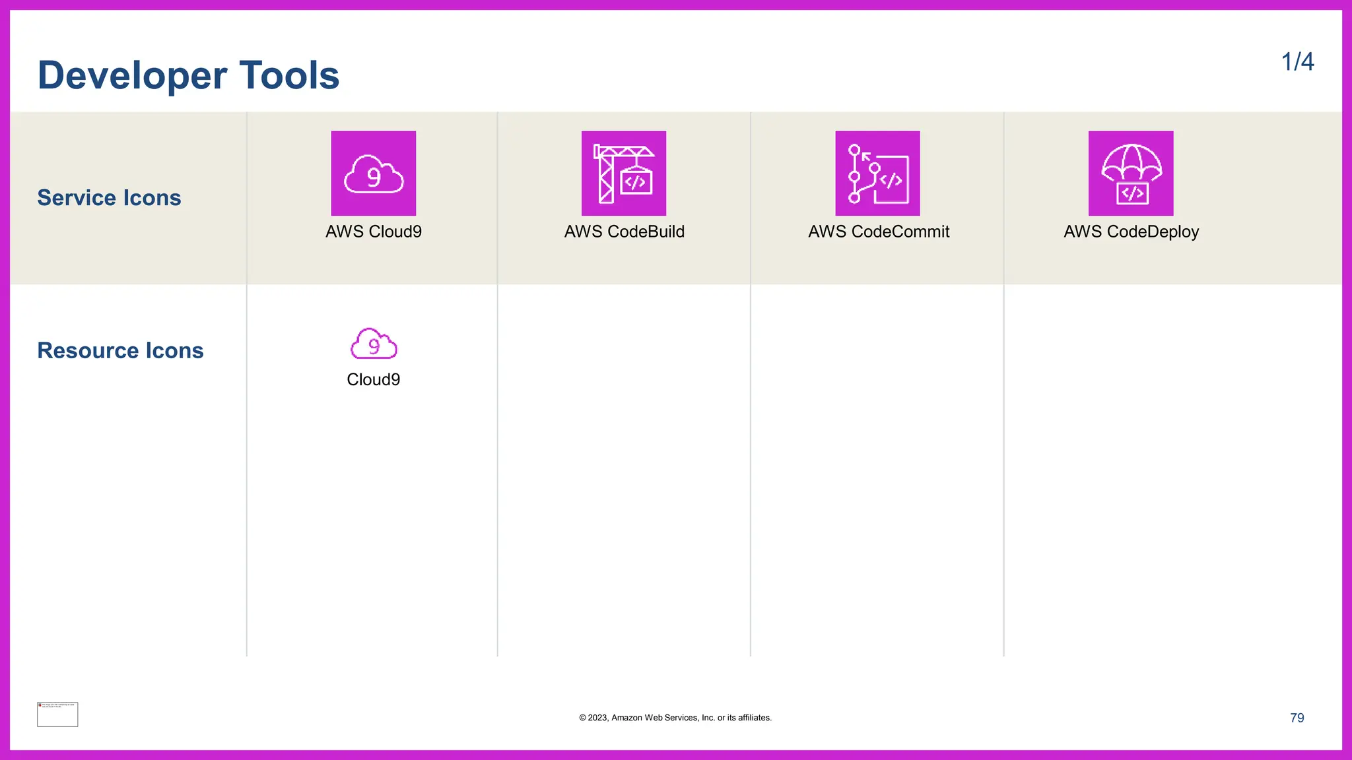Click the Amazon Web Services copyright text

[x=675, y=718]
